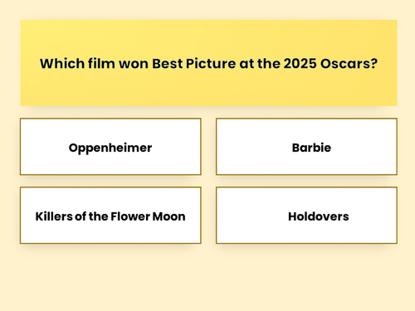The image size is (415, 311).
Task: Pick the Killers of the Flower Moon option
Action: coord(110,215)
